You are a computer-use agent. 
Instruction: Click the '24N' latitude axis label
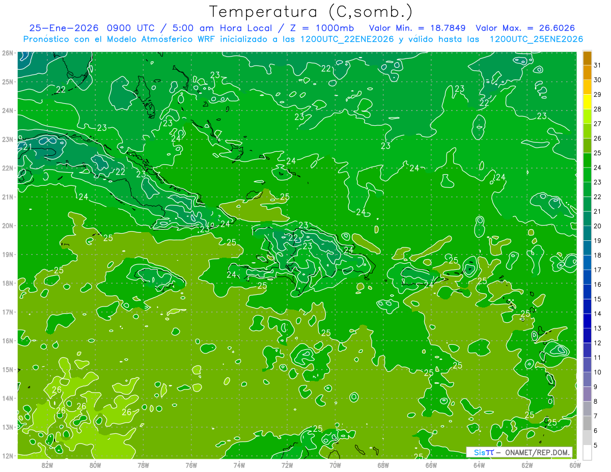point(8,110)
